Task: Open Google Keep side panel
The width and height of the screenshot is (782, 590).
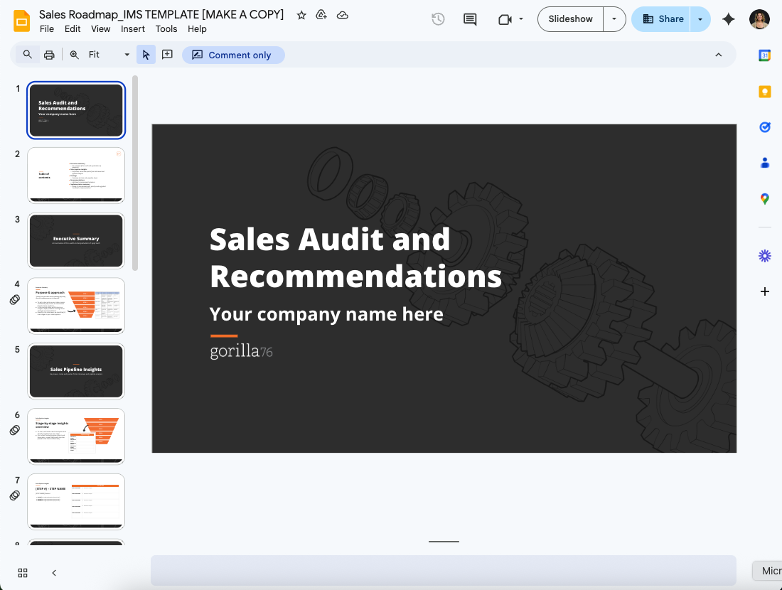Action: coord(765,92)
